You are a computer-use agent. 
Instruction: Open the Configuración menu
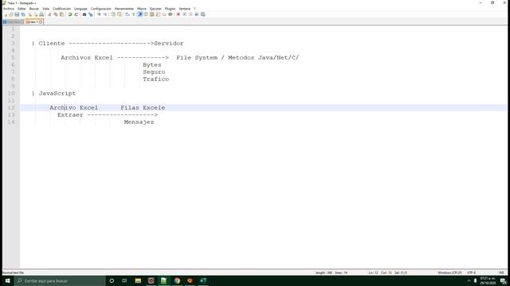(101, 9)
